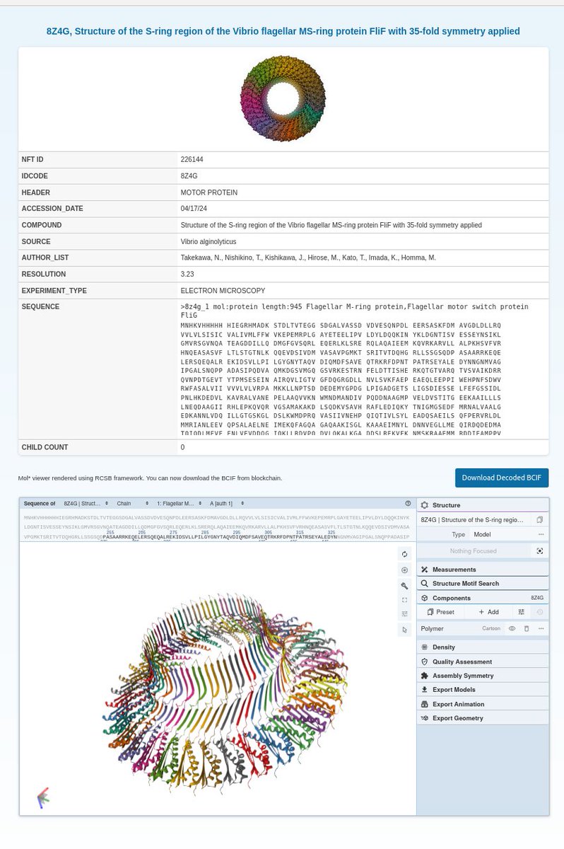Screen dimensions: 564x849
Task: Expand the Measurements section
Action: tap(483, 569)
